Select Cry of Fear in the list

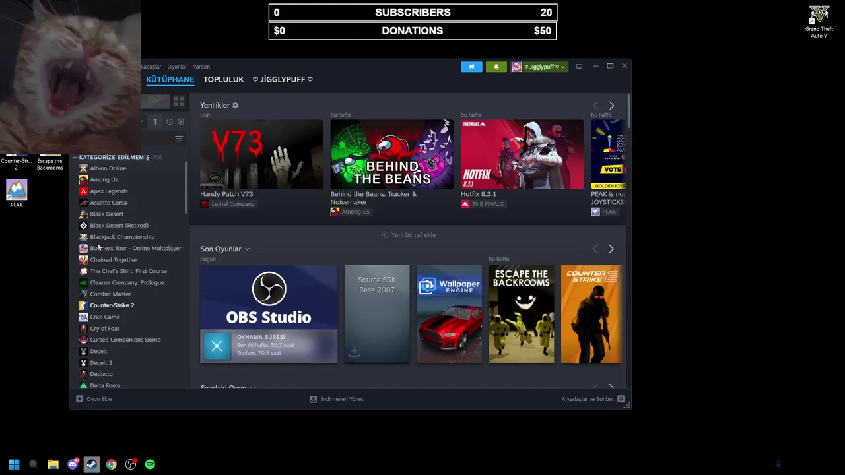tap(104, 329)
